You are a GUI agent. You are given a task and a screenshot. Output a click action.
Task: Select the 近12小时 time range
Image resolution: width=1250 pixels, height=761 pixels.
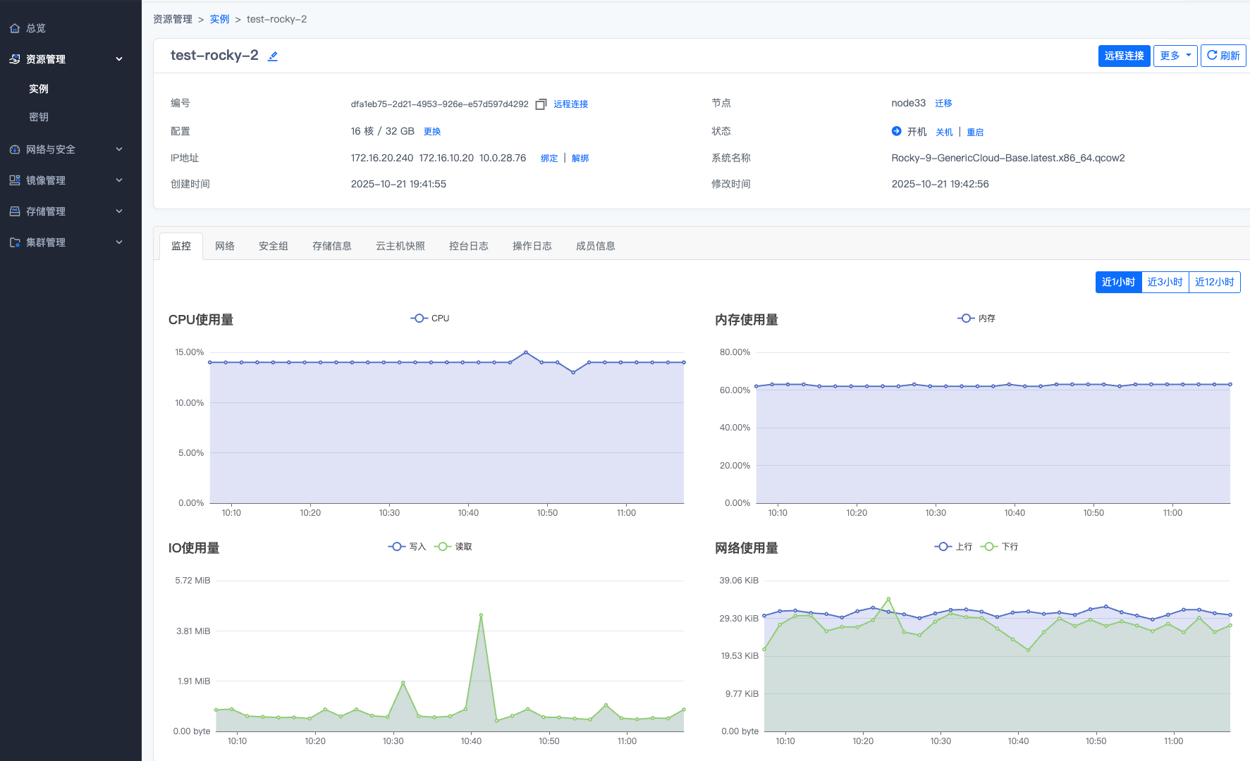coord(1214,282)
